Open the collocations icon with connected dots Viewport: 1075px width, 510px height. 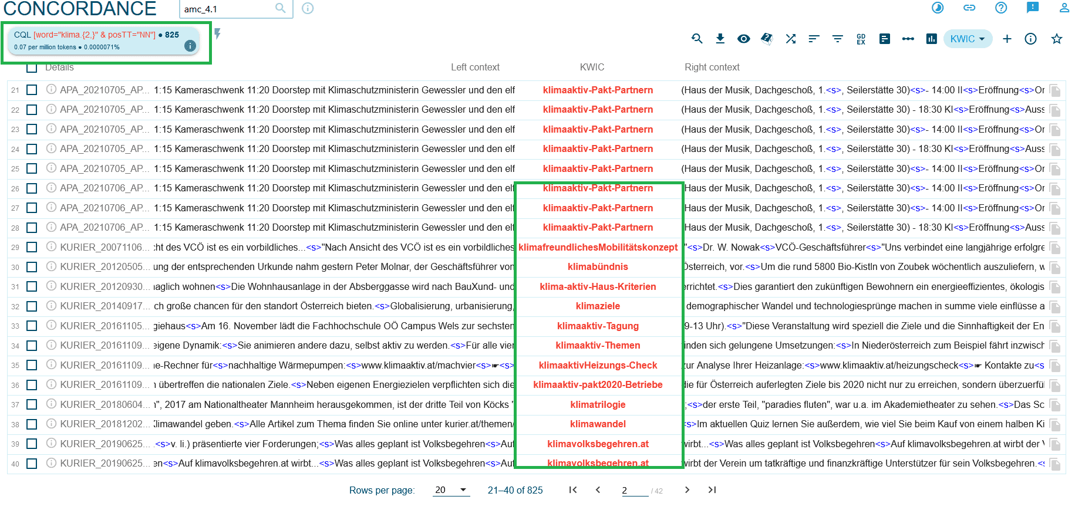pyautogui.click(x=908, y=39)
